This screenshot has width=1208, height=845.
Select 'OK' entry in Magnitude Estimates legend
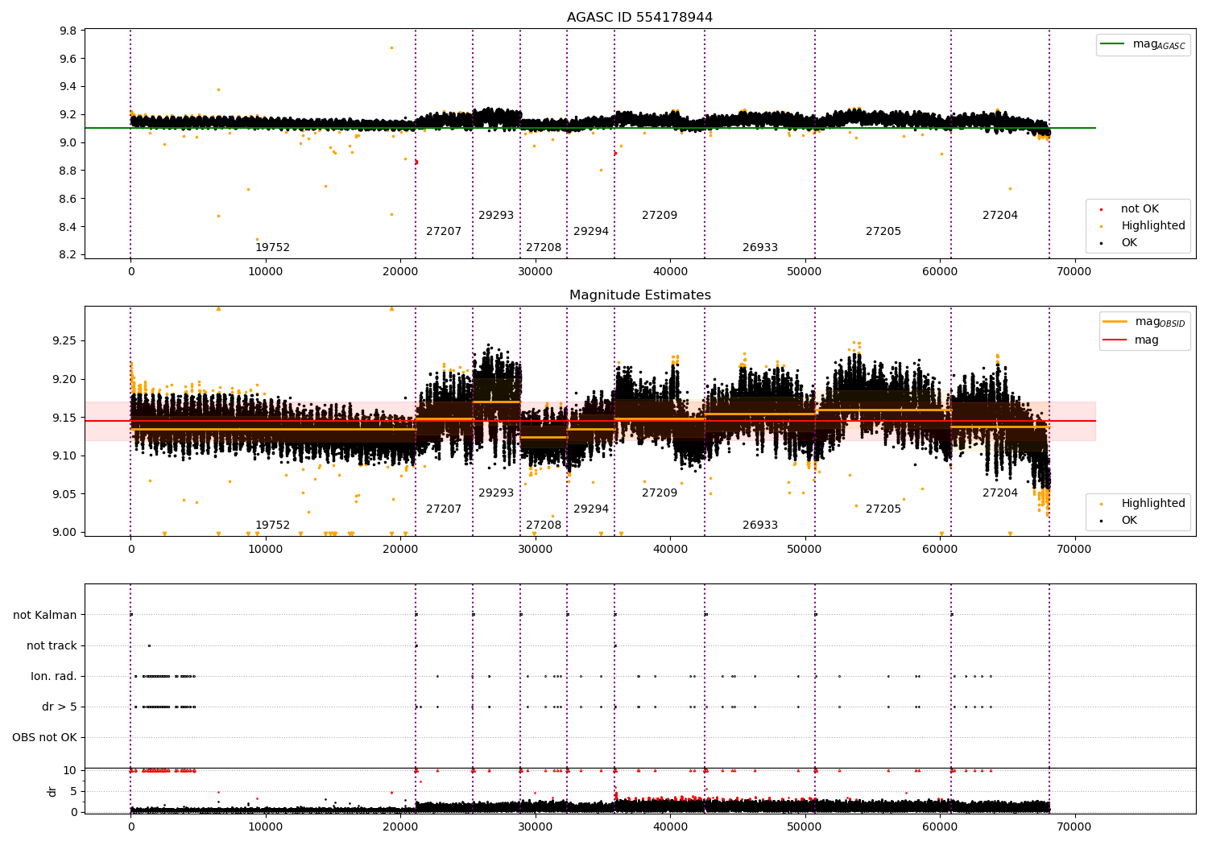pyautogui.click(x=1129, y=520)
